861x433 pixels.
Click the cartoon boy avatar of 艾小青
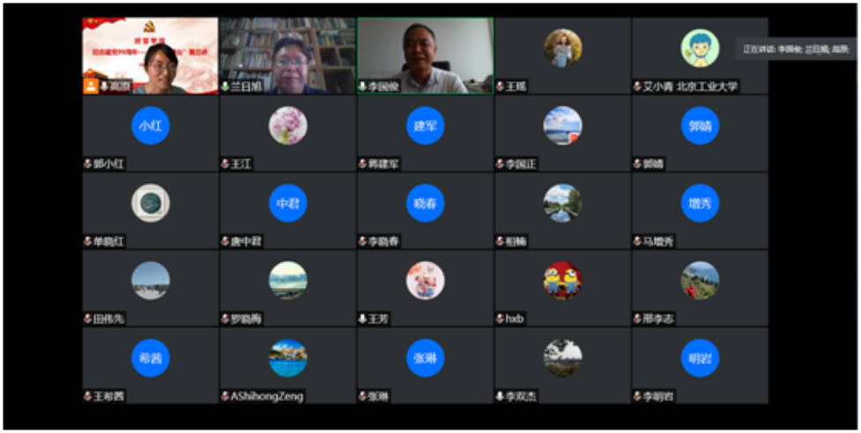click(x=700, y=48)
